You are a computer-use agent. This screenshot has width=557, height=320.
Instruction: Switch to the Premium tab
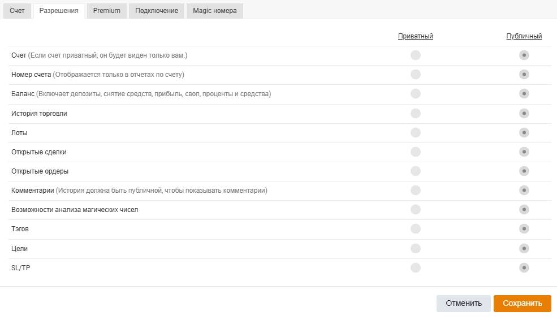[107, 11]
